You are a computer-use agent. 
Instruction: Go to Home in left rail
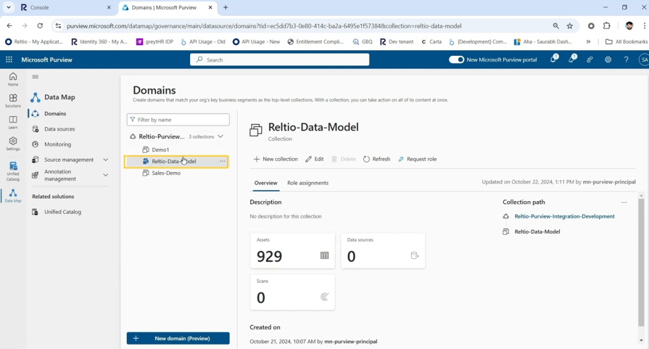coord(13,79)
